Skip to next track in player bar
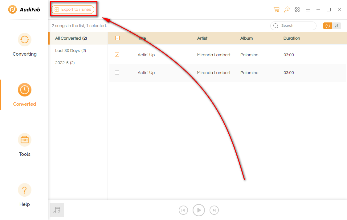Image resolution: width=347 pixels, height=220 pixels. click(x=214, y=210)
